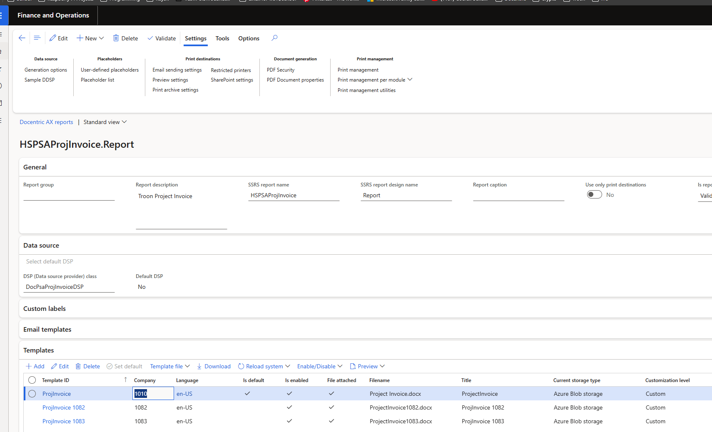The image size is (712, 432).
Task: Expand the Custom labels section
Action: (45, 308)
